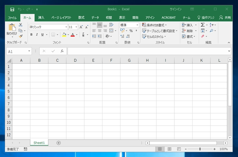Open the font name dropdown

pyautogui.click(x=66, y=27)
